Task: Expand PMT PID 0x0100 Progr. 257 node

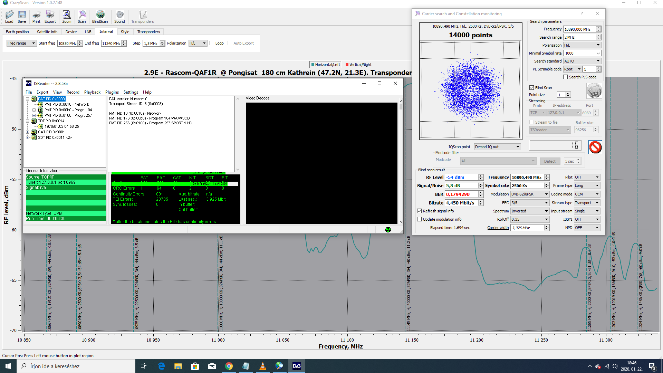Action: (x=34, y=115)
